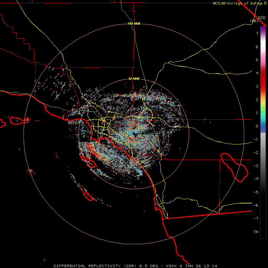Screen dimensions: 268x268
Task: Click the 5 value on color scale
Action: tap(257, 60)
